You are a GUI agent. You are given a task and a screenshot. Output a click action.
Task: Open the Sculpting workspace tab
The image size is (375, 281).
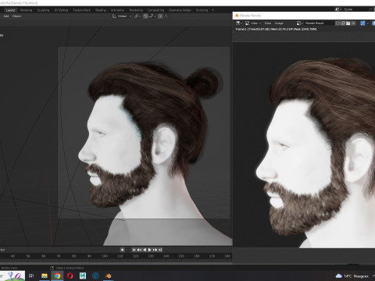coord(43,10)
